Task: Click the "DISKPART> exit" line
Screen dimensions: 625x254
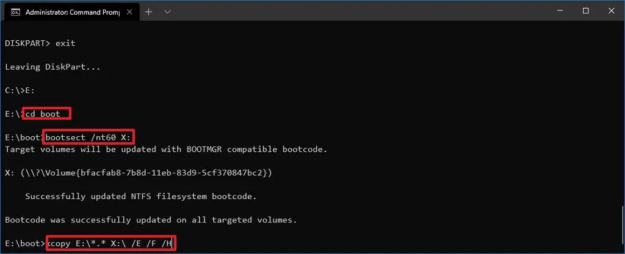Action: point(40,43)
